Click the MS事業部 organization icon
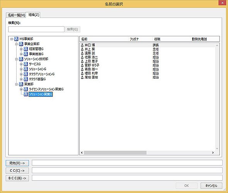This screenshot has height=193, width=228. pos(16,39)
